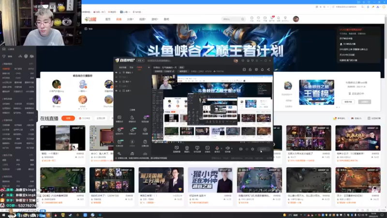Screen dimensions: 387x218
Task: Open 房管助手 tool in the toolbox
Action: click(x=132, y=119)
